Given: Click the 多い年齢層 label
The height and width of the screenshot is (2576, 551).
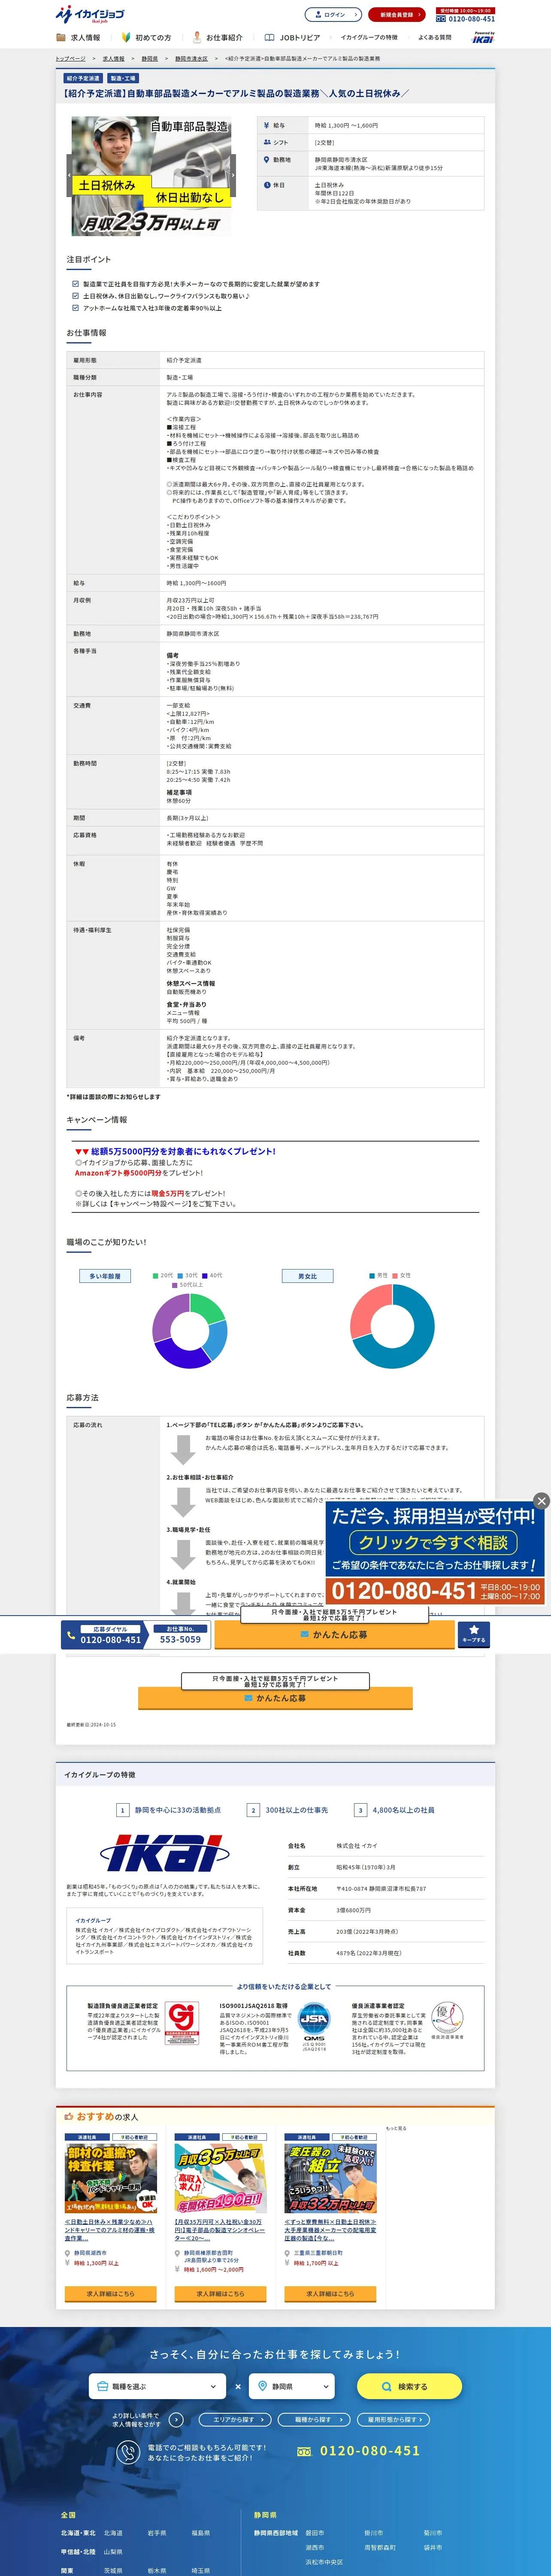Looking at the screenshot, I should pos(105,1276).
